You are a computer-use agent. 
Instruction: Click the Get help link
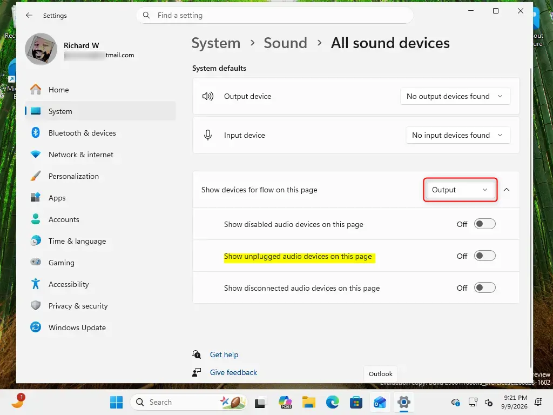[224, 354]
